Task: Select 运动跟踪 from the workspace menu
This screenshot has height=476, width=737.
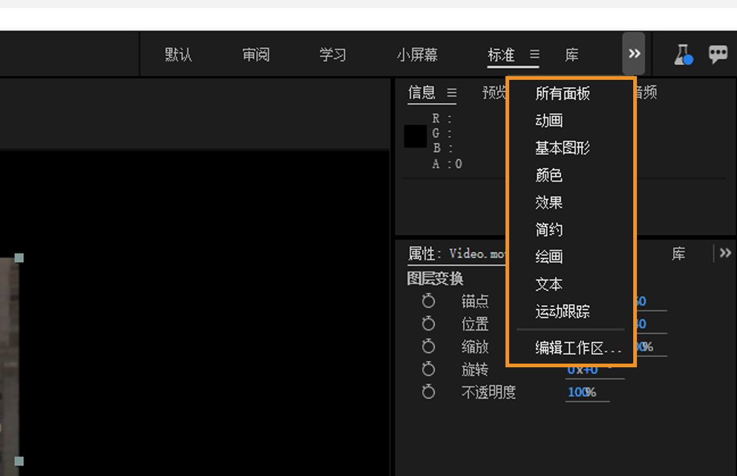Action: pos(563,311)
